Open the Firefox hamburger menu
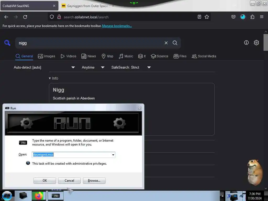 click(262, 17)
